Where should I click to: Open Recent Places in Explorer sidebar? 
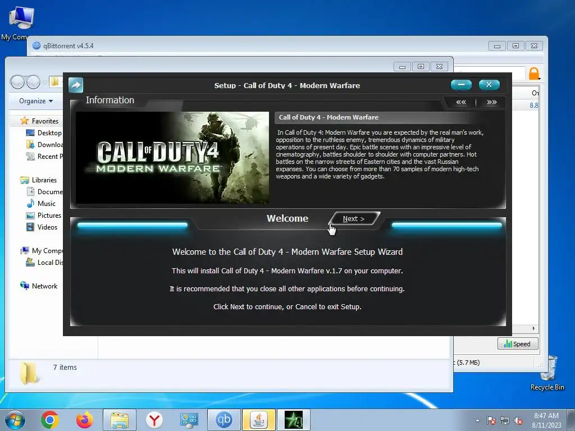(44, 157)
